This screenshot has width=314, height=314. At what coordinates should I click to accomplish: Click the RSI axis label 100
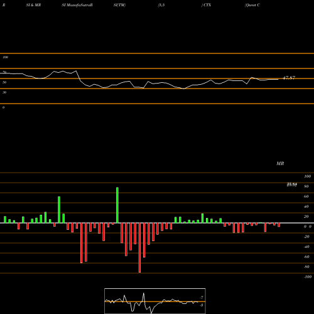tap(5, 57)
